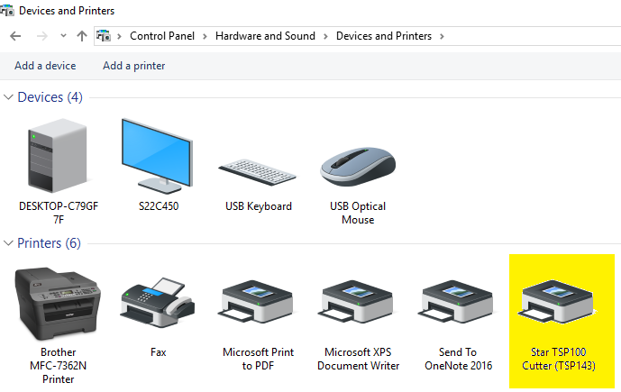Click the Up one level arrow
The image size is (621, 392).
point(82,36)
